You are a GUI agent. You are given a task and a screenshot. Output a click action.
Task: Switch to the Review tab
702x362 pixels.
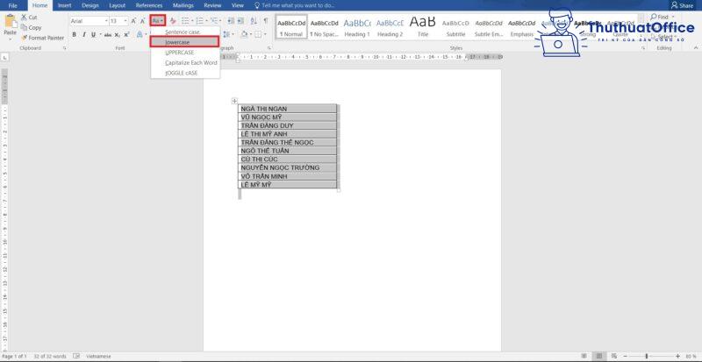pyautogui.click(x=212, y=5)
